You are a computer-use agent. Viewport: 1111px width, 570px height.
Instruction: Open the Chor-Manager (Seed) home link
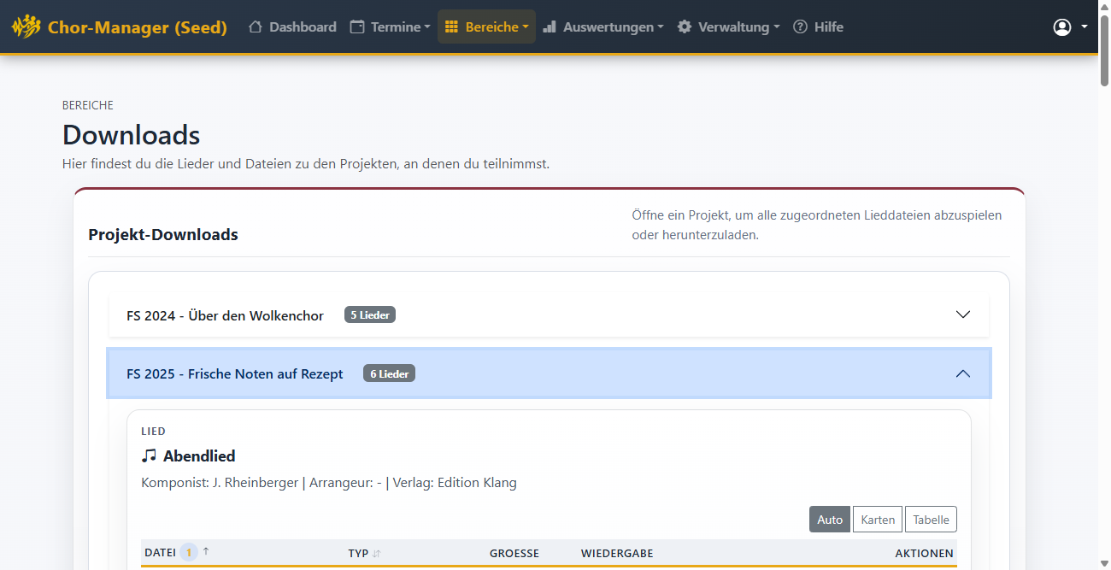click(120, 26)
